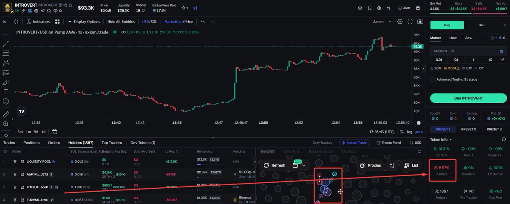Choose the 0.01 quick amount
The width and height of the screenshot is (510, 204).
point(439,59)
